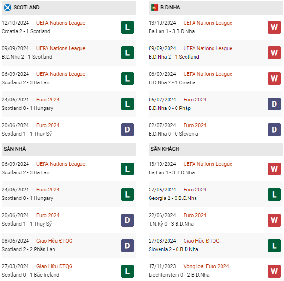
Task: Click the L badge for Scotland 0-1 Bắc Ireland
Action: 127,271
